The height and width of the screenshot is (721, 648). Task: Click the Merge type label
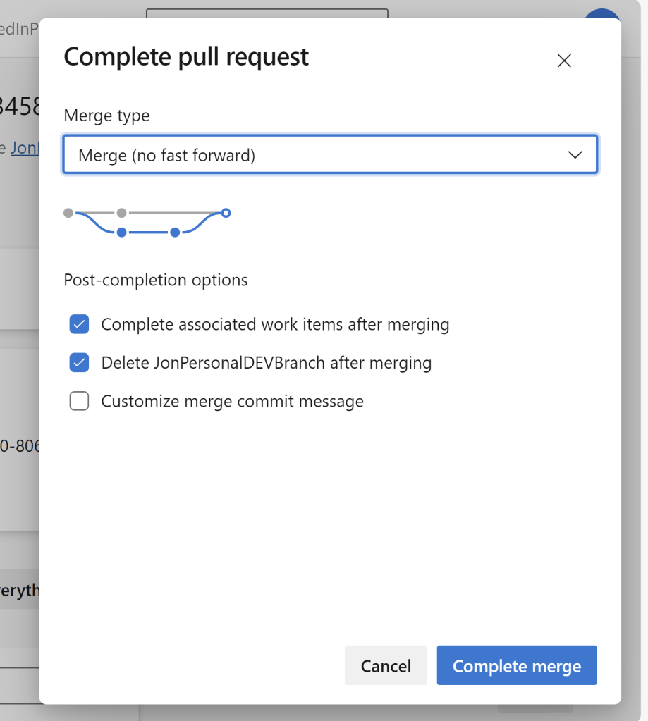106,116
